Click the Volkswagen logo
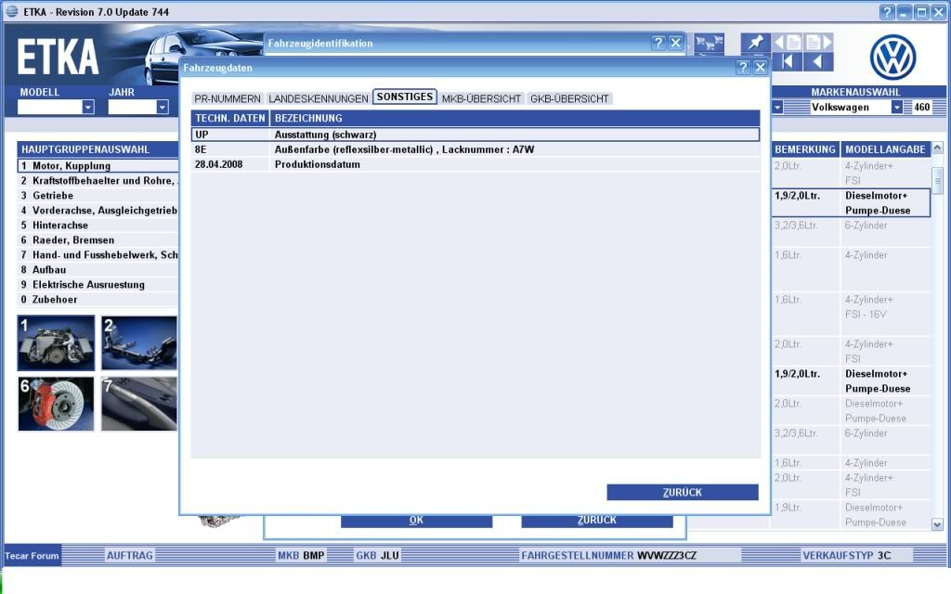This screenshot has height=594, width=951. (x=892, y=57)
